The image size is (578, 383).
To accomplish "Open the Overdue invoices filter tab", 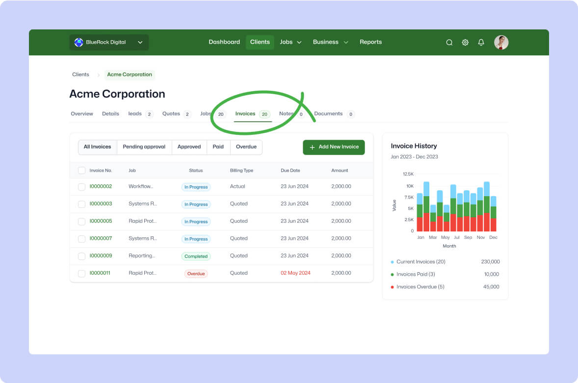I will pos(246,147).
